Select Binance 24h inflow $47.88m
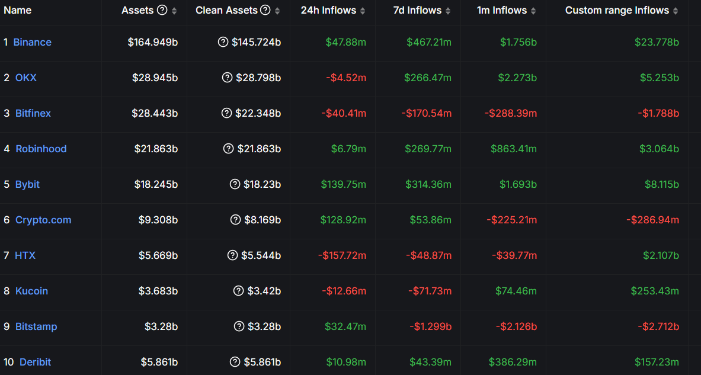Screen dimensions: 701x375 click(x=346, y=42)
